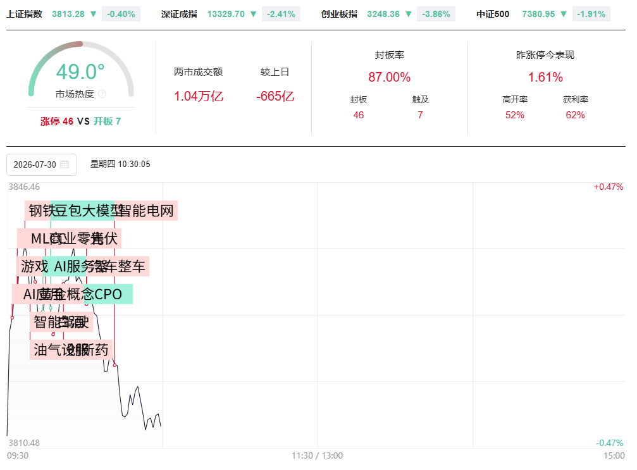Click the down arrow beside 创业板指 3248.36
The image size is (637, 470).
coord(409,14)
